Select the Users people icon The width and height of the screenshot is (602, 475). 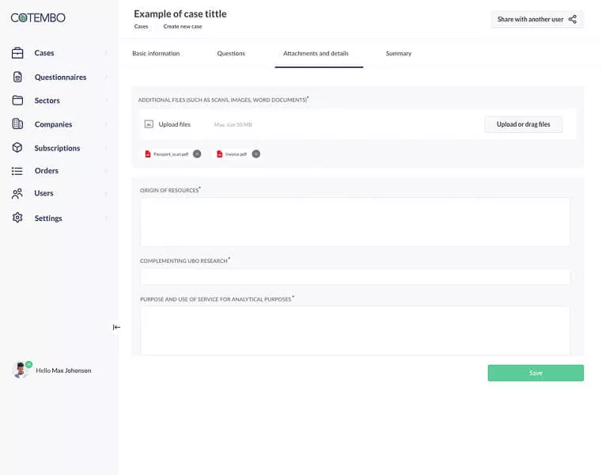tap(17, 193)
